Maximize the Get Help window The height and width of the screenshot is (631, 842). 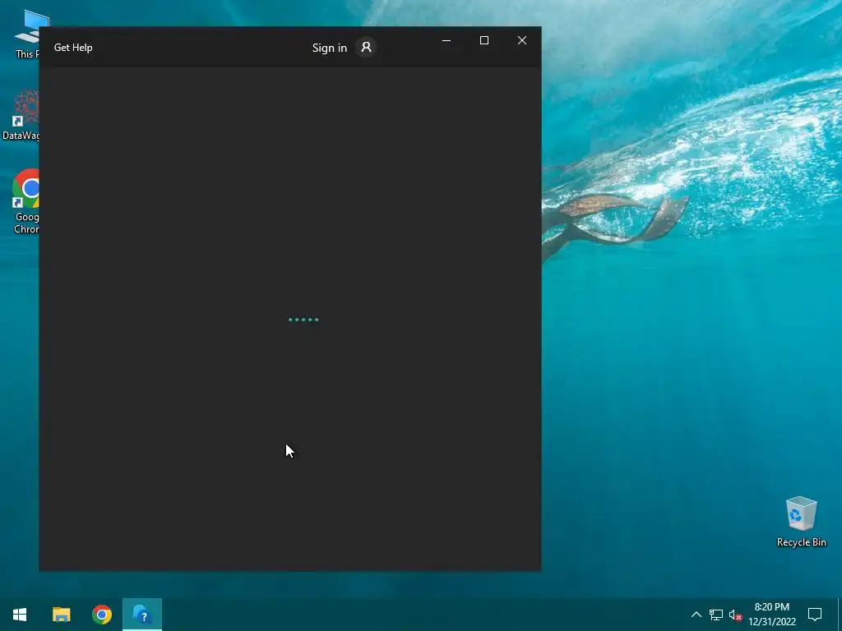483,41
